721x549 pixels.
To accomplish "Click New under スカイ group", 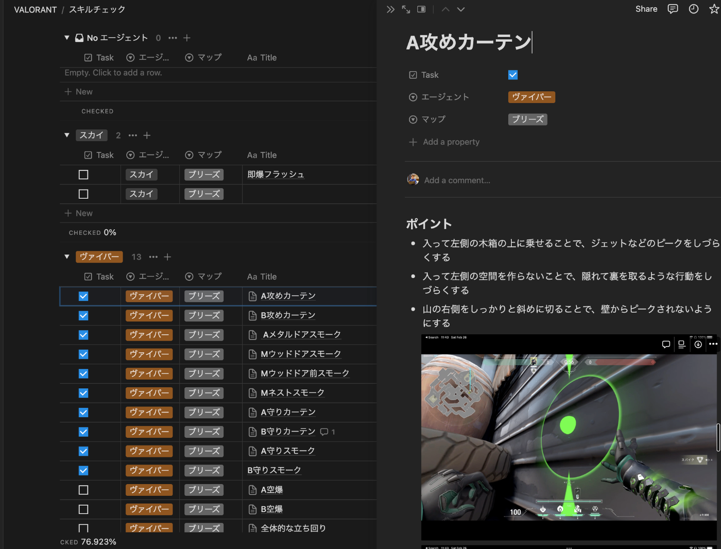I will pyautogui.click(x=78, y=213).
